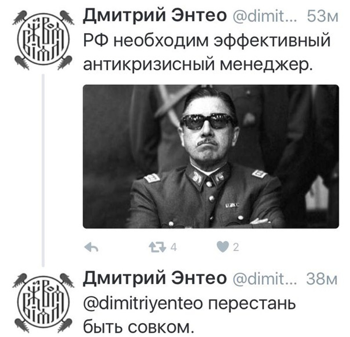
Task: Open the avatar emblem of the reply tweet
Action: tap(43, 303)
